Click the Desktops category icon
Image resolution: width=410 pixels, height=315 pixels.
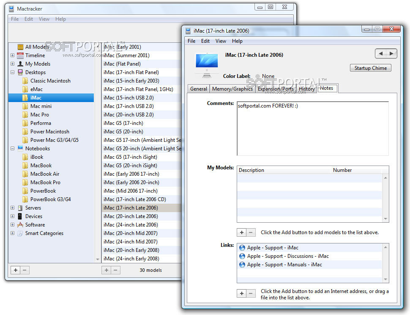click(20, 72)
